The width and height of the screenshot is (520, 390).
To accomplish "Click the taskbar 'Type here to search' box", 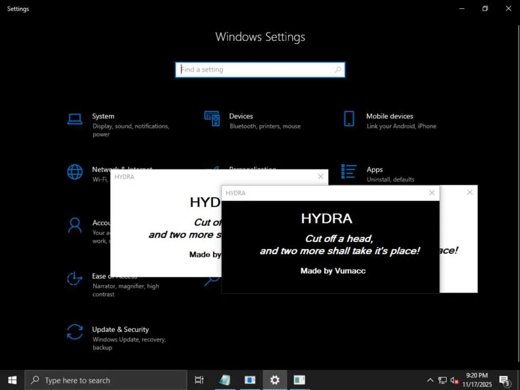I will pos(106,380).
